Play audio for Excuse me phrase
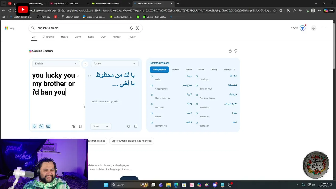 point(197,113)
